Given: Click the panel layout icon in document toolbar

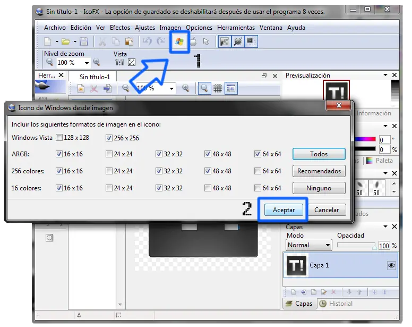Looking at the screenshot, I should (231, 88).
